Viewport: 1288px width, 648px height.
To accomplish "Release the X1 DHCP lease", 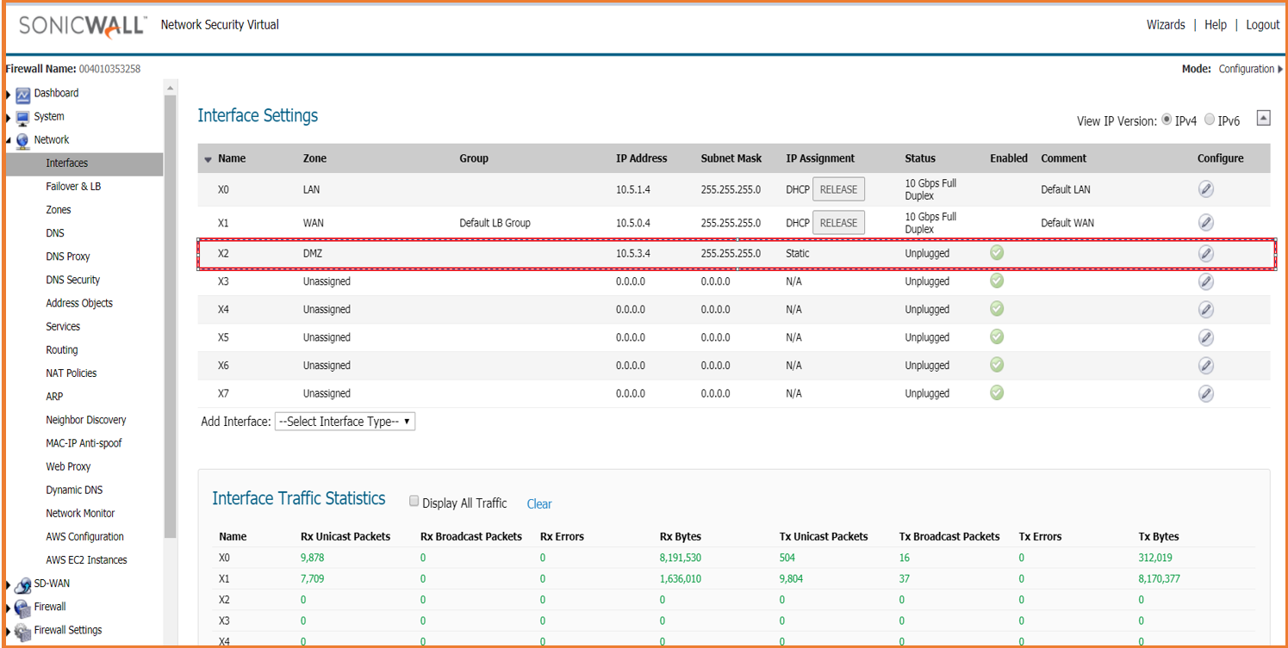I will (838, 223).
